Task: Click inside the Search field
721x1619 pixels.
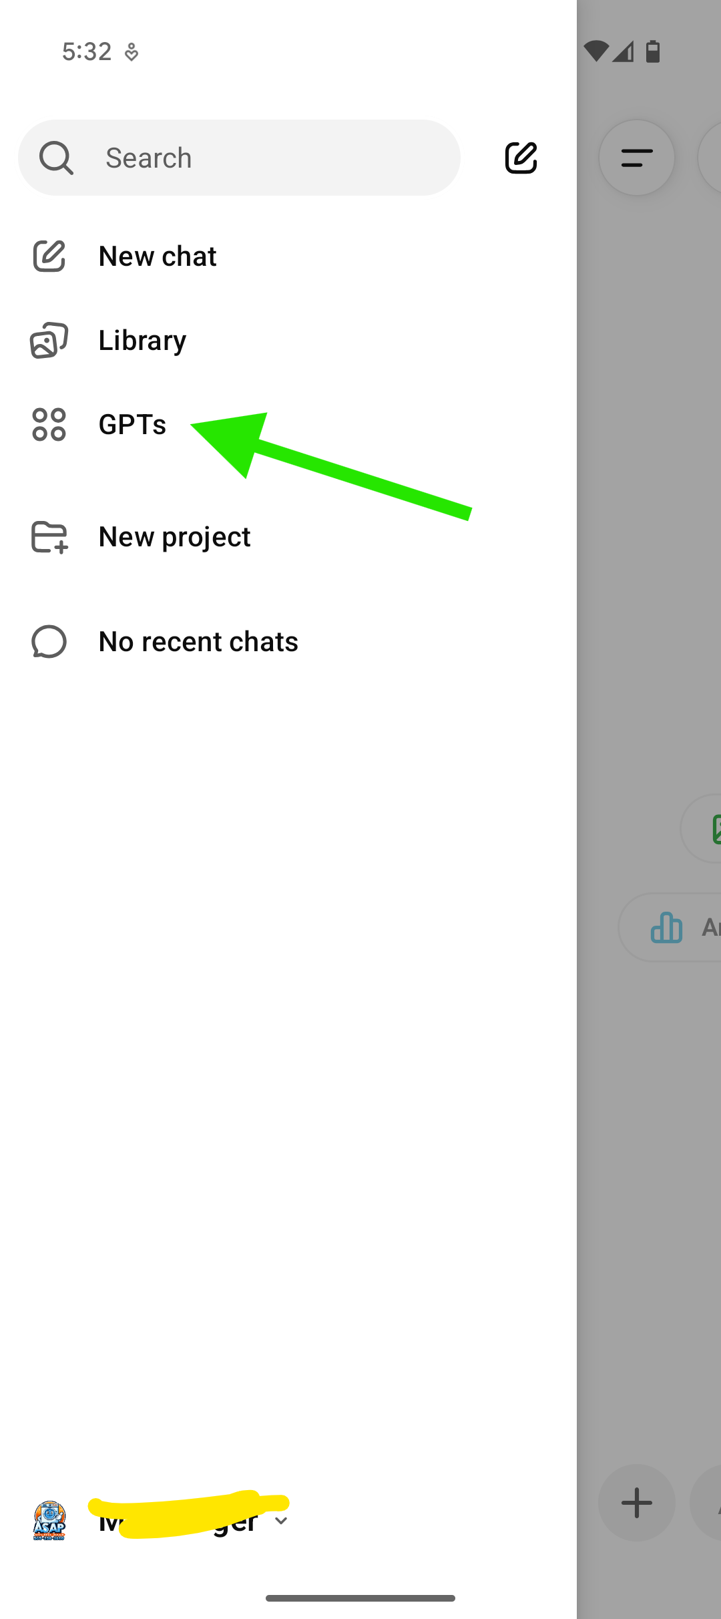Action: (x=267, y=158)
